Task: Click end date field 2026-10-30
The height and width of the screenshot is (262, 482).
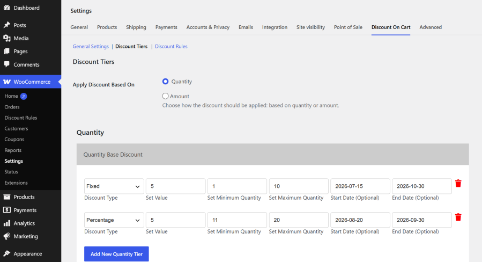Action: pos(422,186)
